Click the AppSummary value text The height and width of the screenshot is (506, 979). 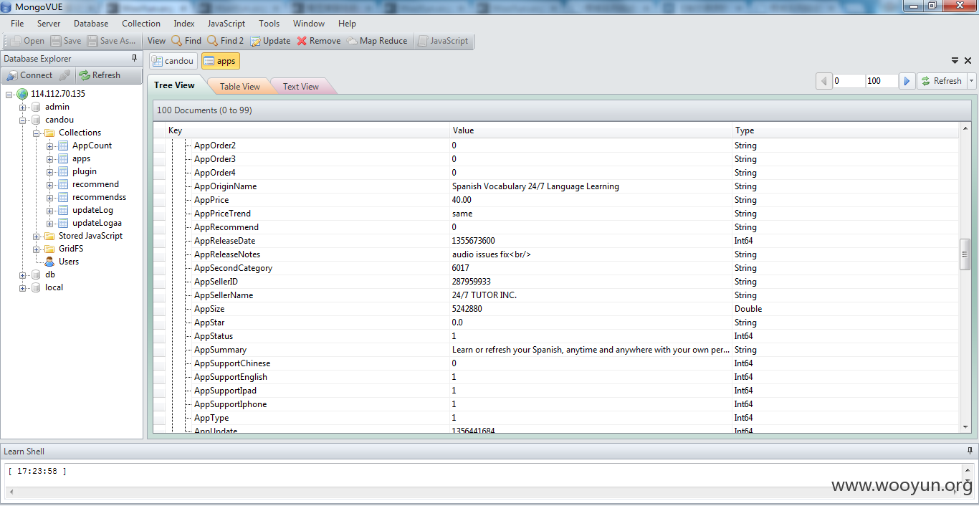pyautogui.click(x=591, y=350)
